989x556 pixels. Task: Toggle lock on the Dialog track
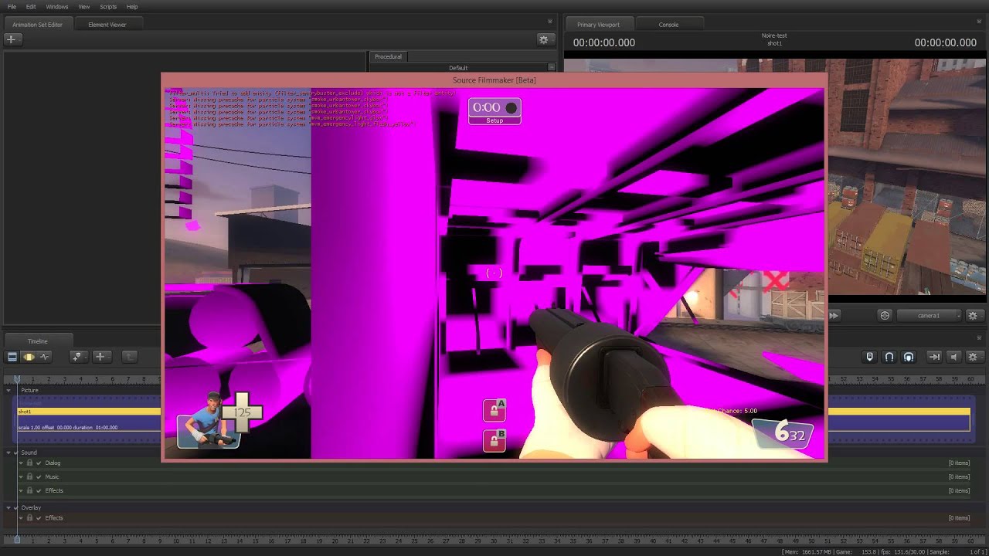[29, 463]
